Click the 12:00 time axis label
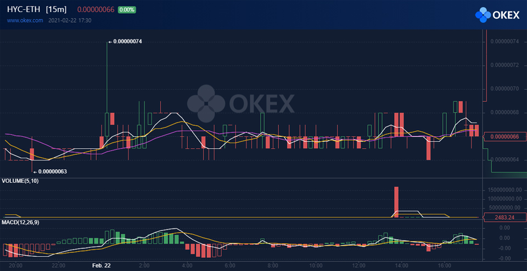Screen dimensions: 527x271 358,265
